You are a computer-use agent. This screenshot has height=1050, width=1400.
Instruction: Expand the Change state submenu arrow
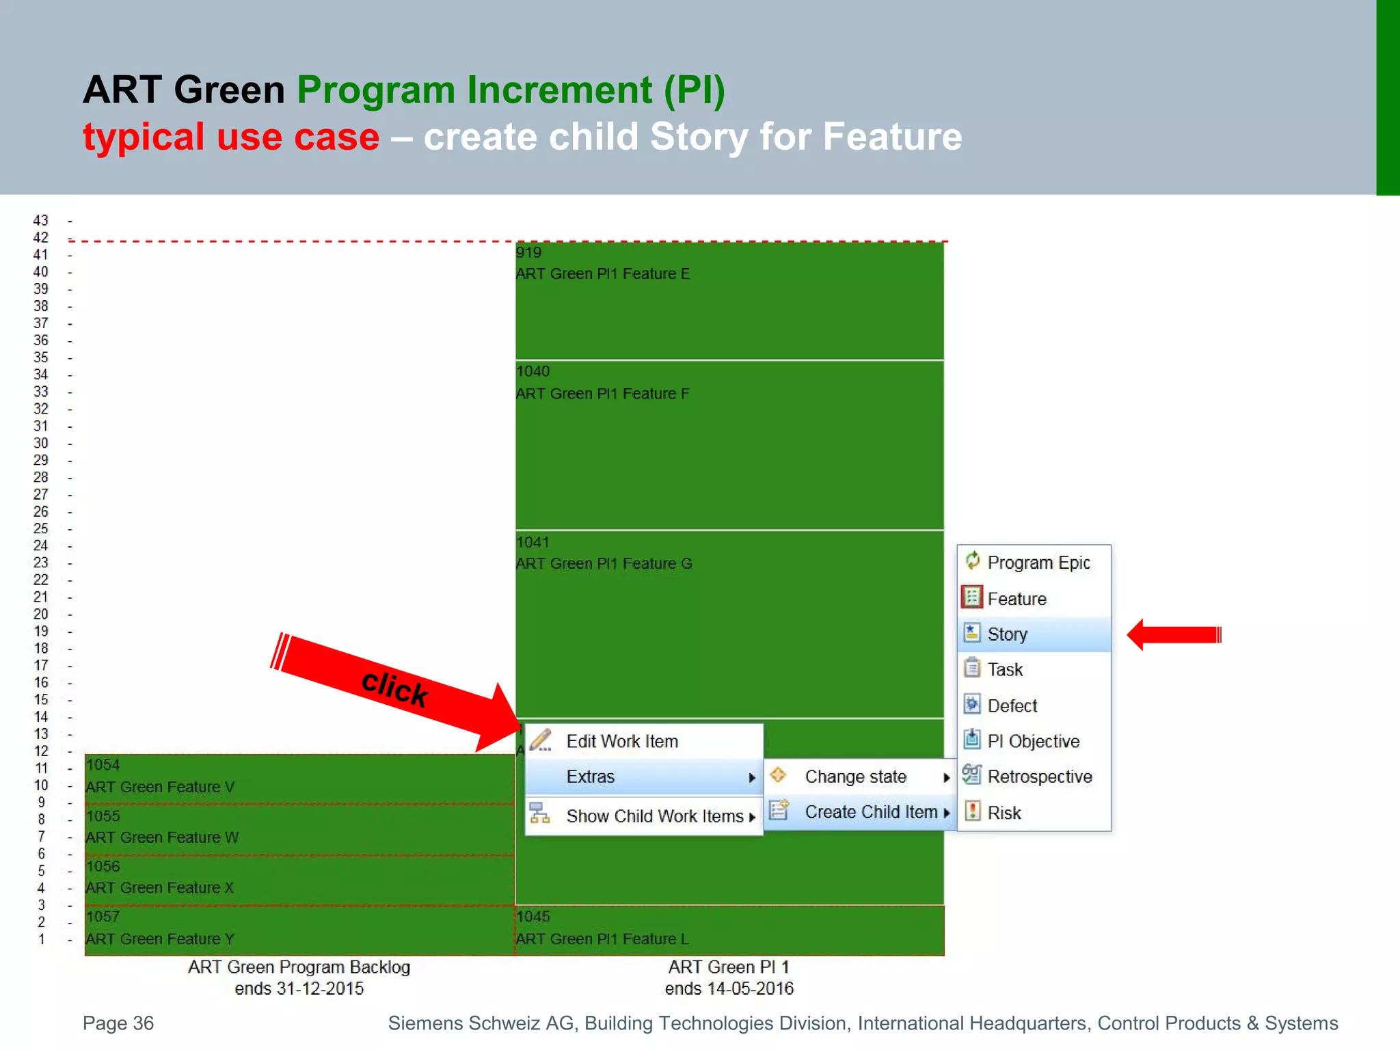coord(946,777)
